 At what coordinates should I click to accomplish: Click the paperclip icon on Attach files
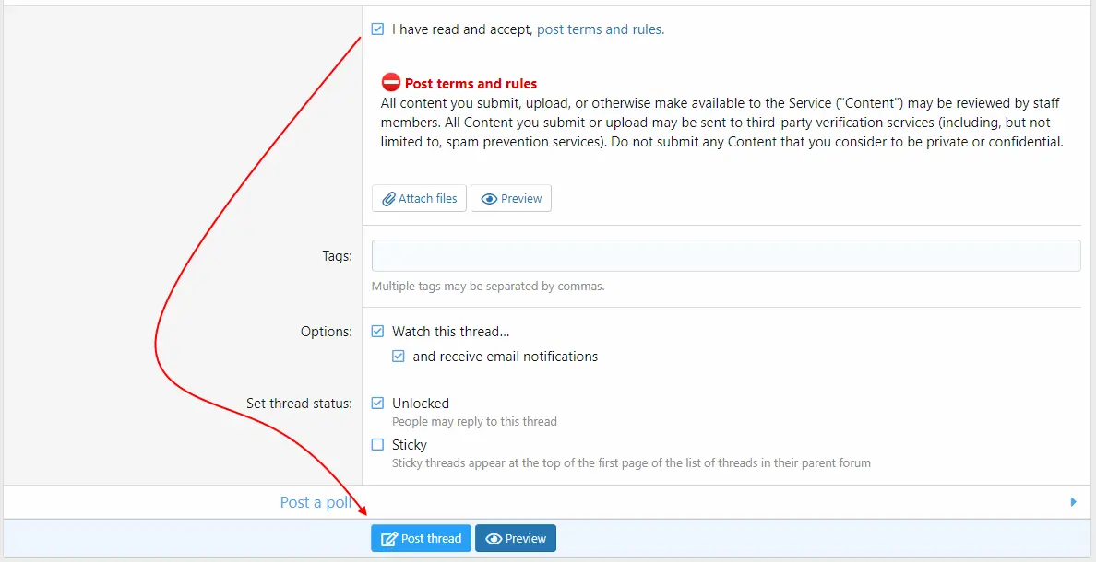tap(388, 199)
